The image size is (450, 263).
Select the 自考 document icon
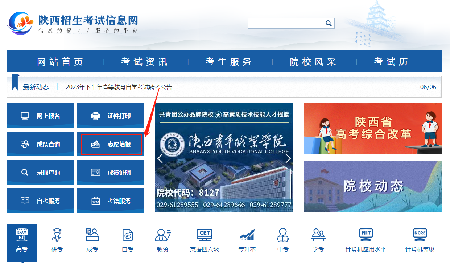click(128, 235)
